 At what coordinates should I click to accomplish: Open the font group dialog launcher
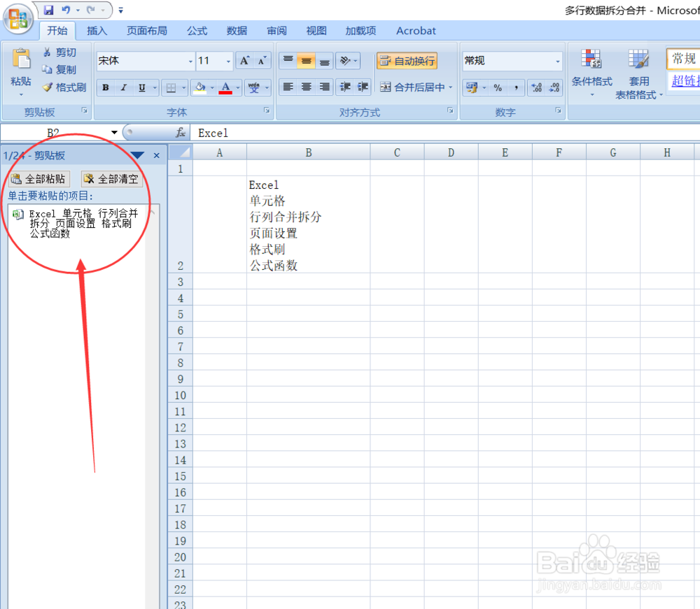pos(267,110)
